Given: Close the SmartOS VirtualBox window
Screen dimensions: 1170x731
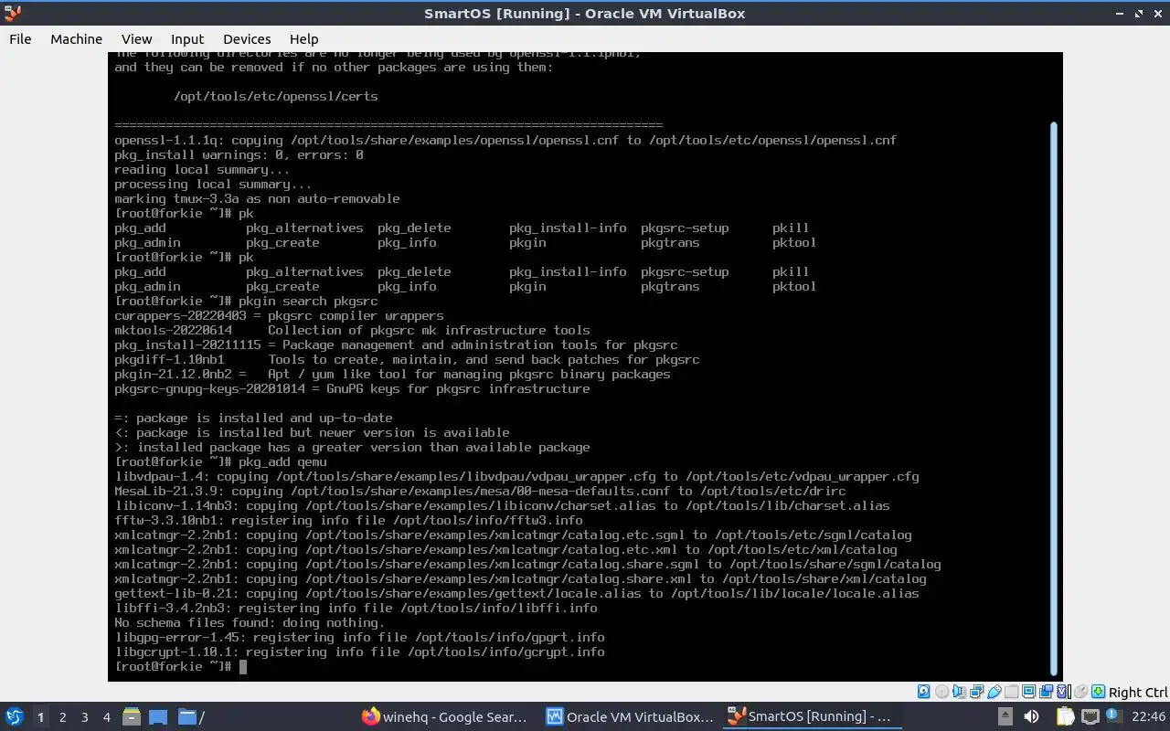Looking at the screenshot, I should pos(1157,13).
